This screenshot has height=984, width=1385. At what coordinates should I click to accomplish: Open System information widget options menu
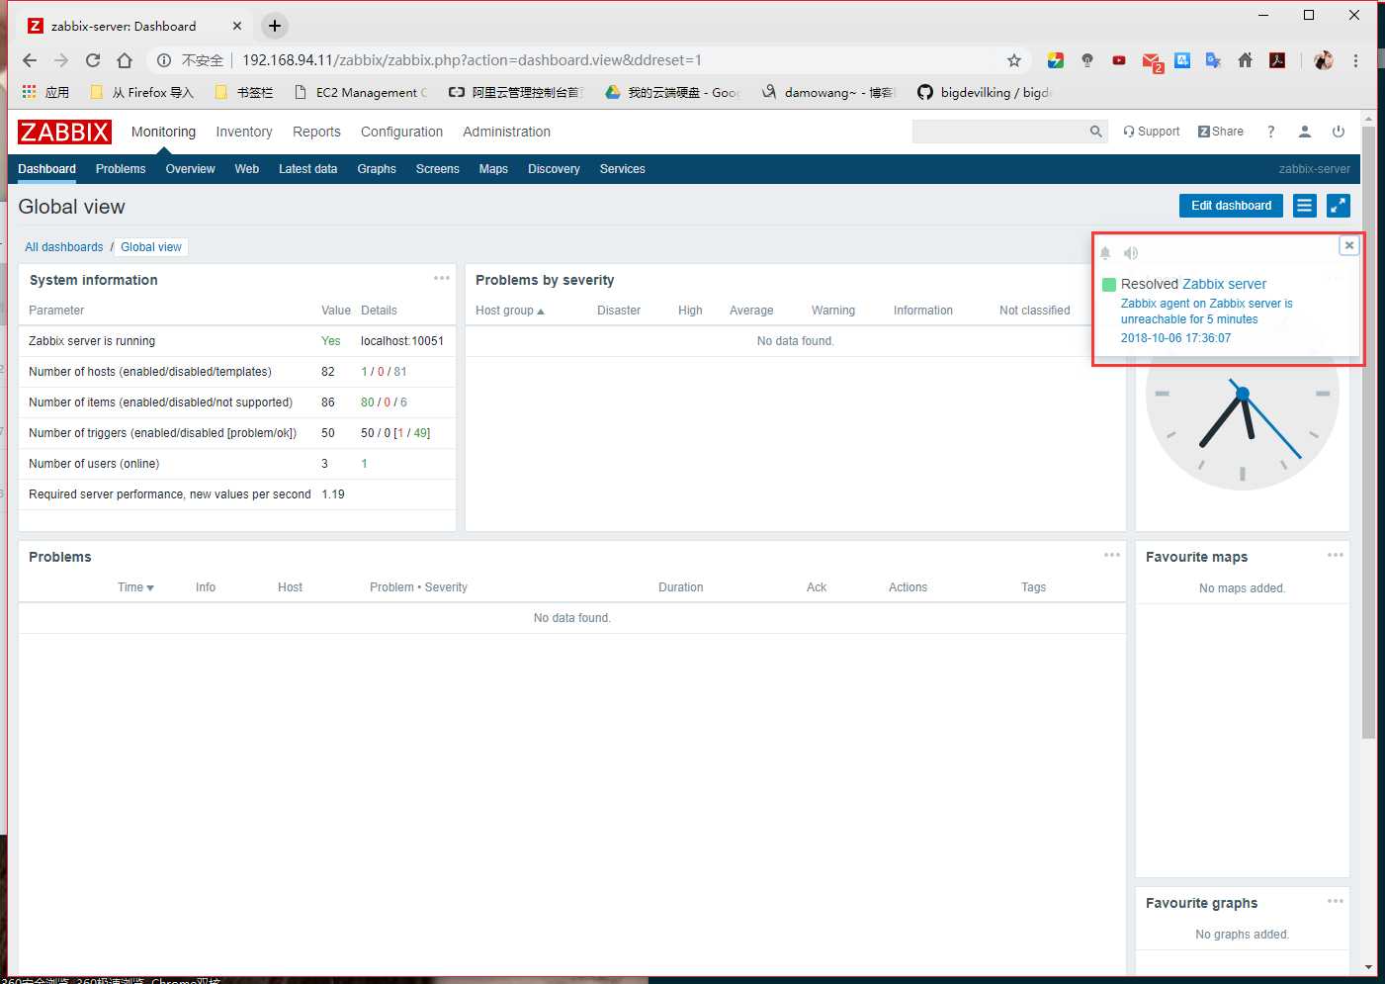coord(442,278)
